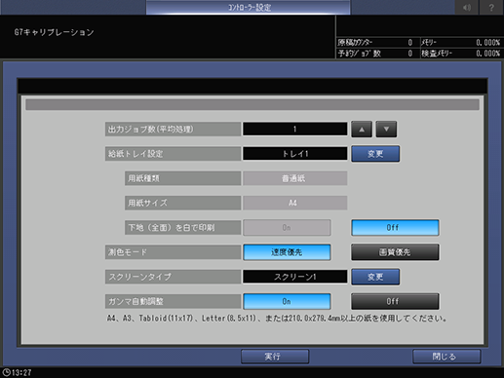Turn gamma auto adjustment (ガンマ自動調整) On
This screenshot has height=378, width=504.
287,301
